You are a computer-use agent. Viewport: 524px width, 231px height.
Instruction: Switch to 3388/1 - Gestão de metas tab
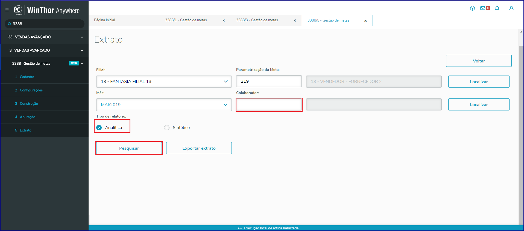[x=186, y=20]
